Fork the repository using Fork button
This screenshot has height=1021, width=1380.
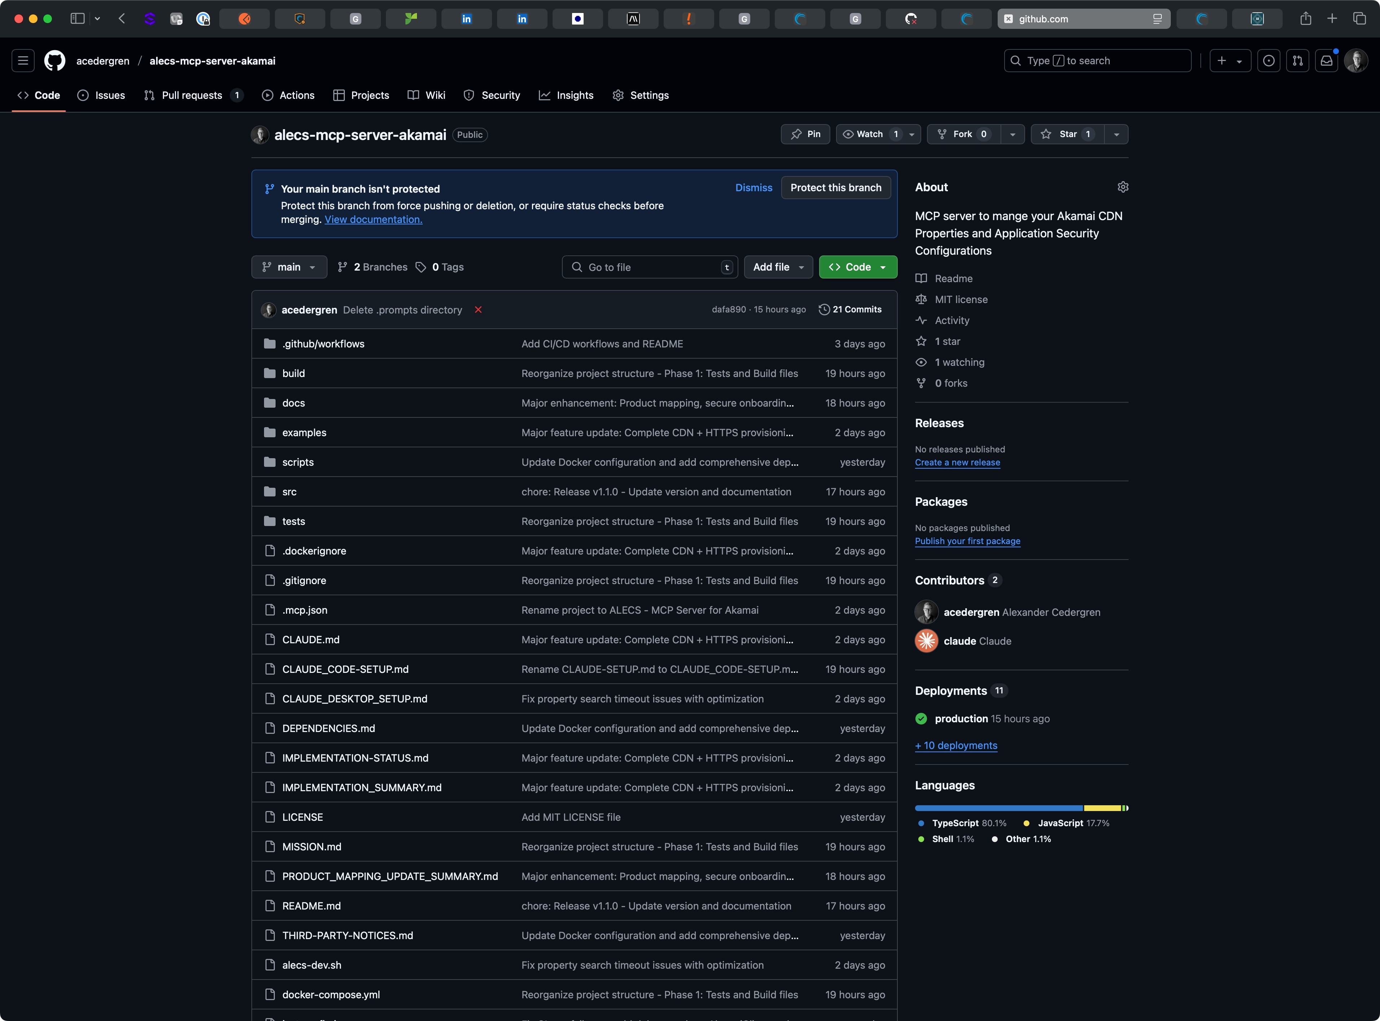(x=964, y=134)
